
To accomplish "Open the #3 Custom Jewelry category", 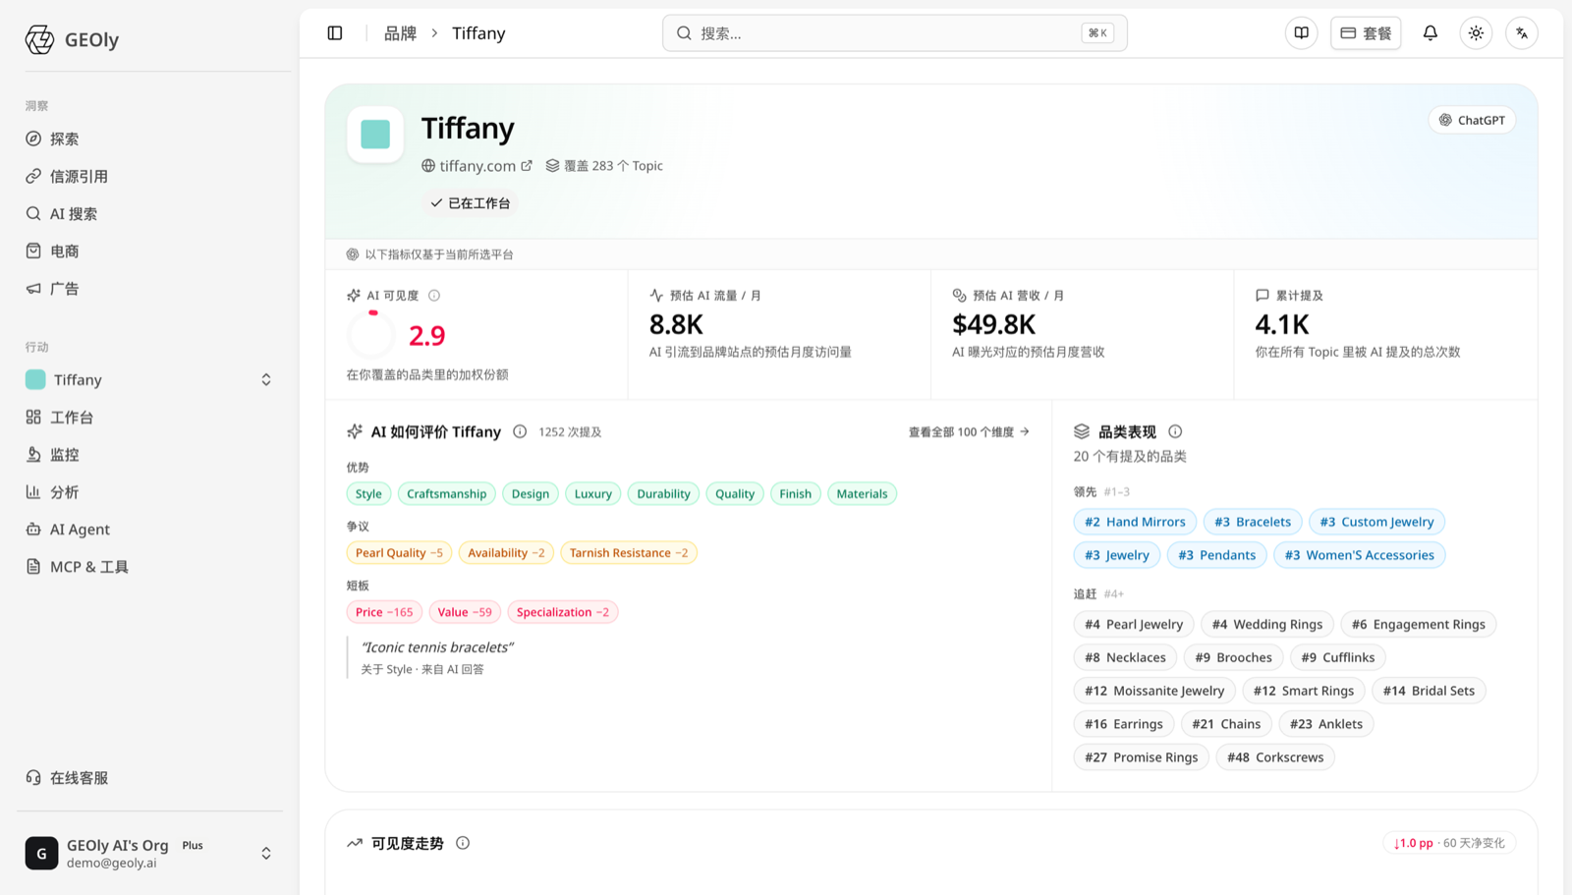I will (1376, 522).
